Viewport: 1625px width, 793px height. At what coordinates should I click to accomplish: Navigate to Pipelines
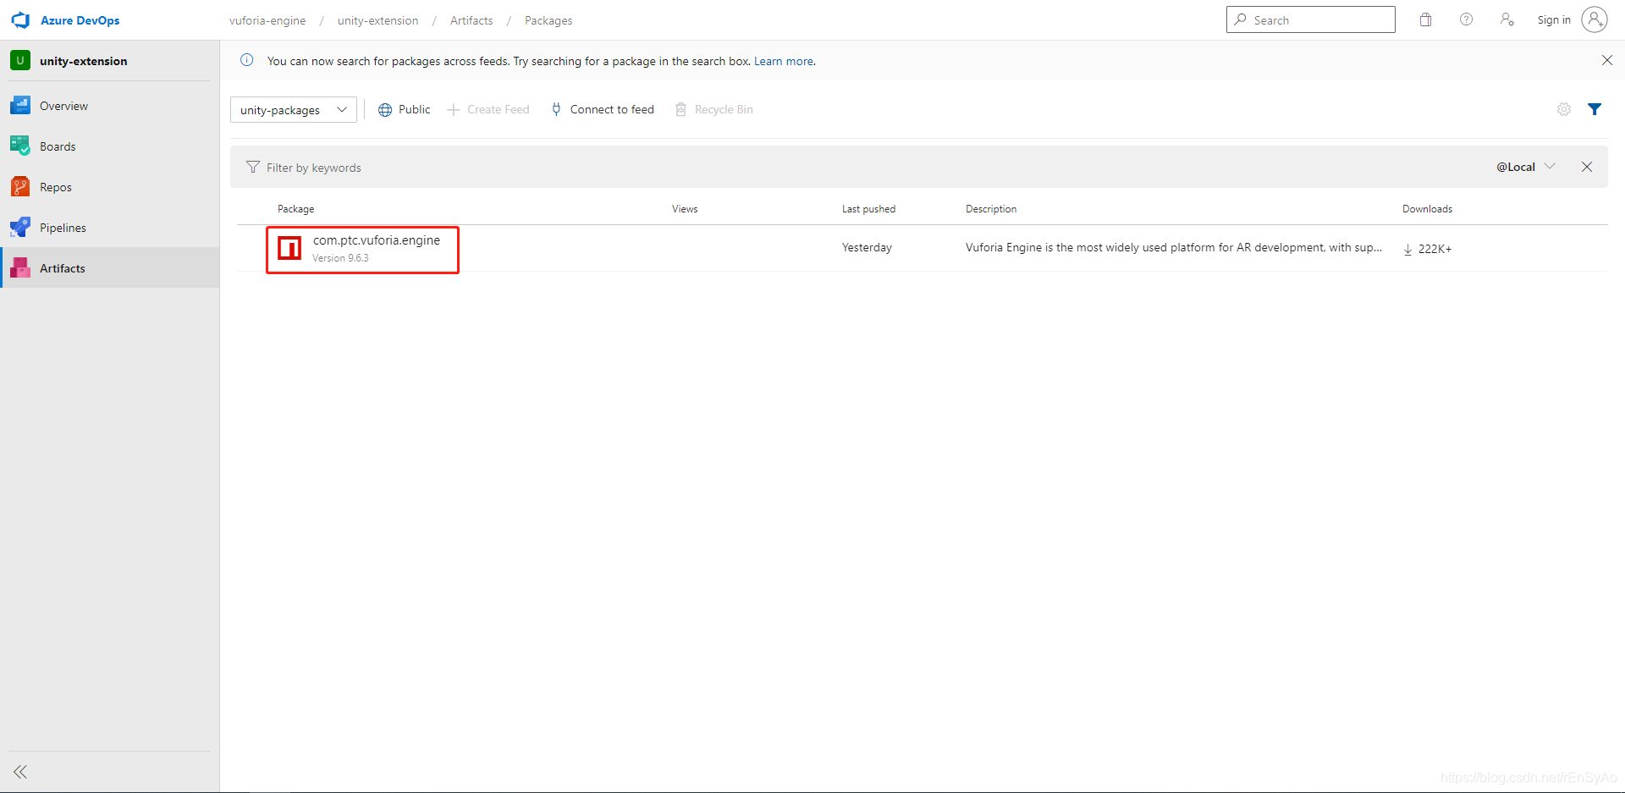click(110, 228)
